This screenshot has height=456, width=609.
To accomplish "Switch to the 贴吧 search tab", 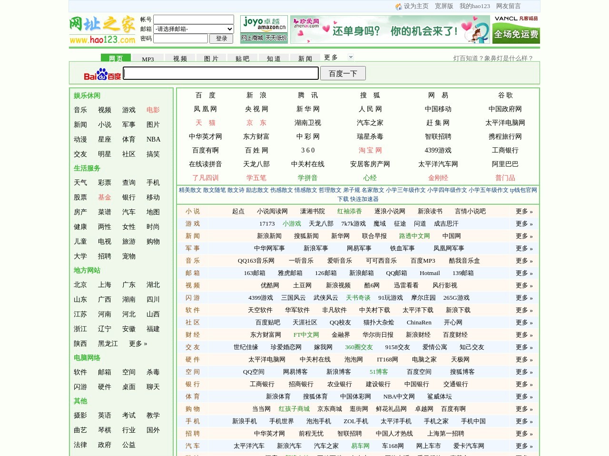I will [243, 58].
